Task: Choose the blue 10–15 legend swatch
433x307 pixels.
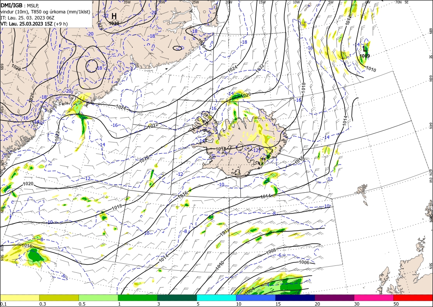Action: click(x=256, y=297)
